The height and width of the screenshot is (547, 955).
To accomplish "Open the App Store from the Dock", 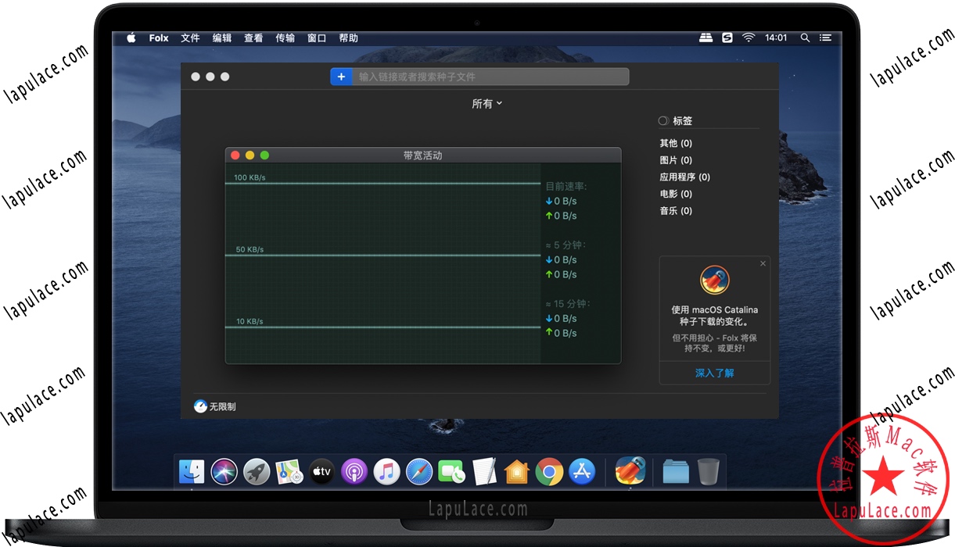I will pyautogui.click(x=582, y=471).
